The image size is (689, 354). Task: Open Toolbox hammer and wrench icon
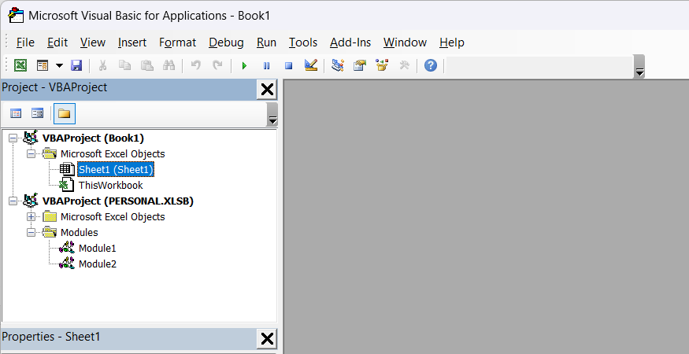coord(404,65)
